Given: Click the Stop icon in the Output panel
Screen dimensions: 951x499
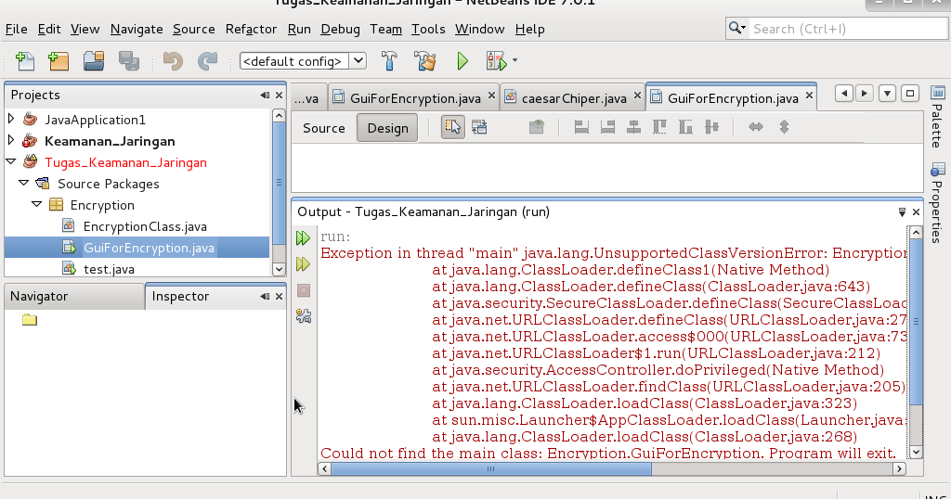Looking at the screenshot, I should 304,290.
